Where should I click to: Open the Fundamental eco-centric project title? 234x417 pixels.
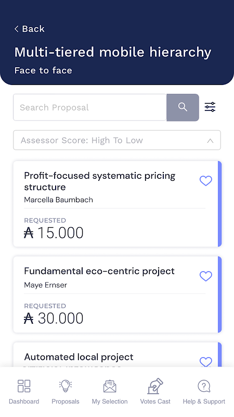pyautogui.click(x=99, y=271)
